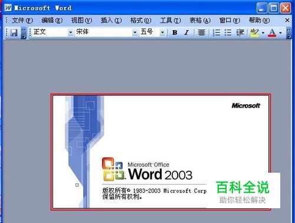
Task: Close the document with menu-bar X
Action: pos(287,20)
